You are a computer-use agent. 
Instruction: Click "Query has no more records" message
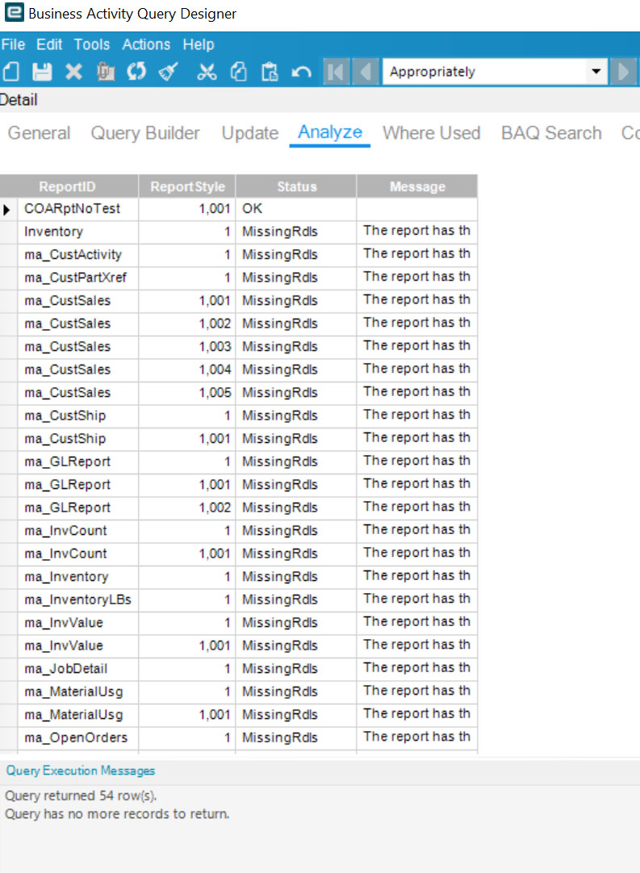117,814
